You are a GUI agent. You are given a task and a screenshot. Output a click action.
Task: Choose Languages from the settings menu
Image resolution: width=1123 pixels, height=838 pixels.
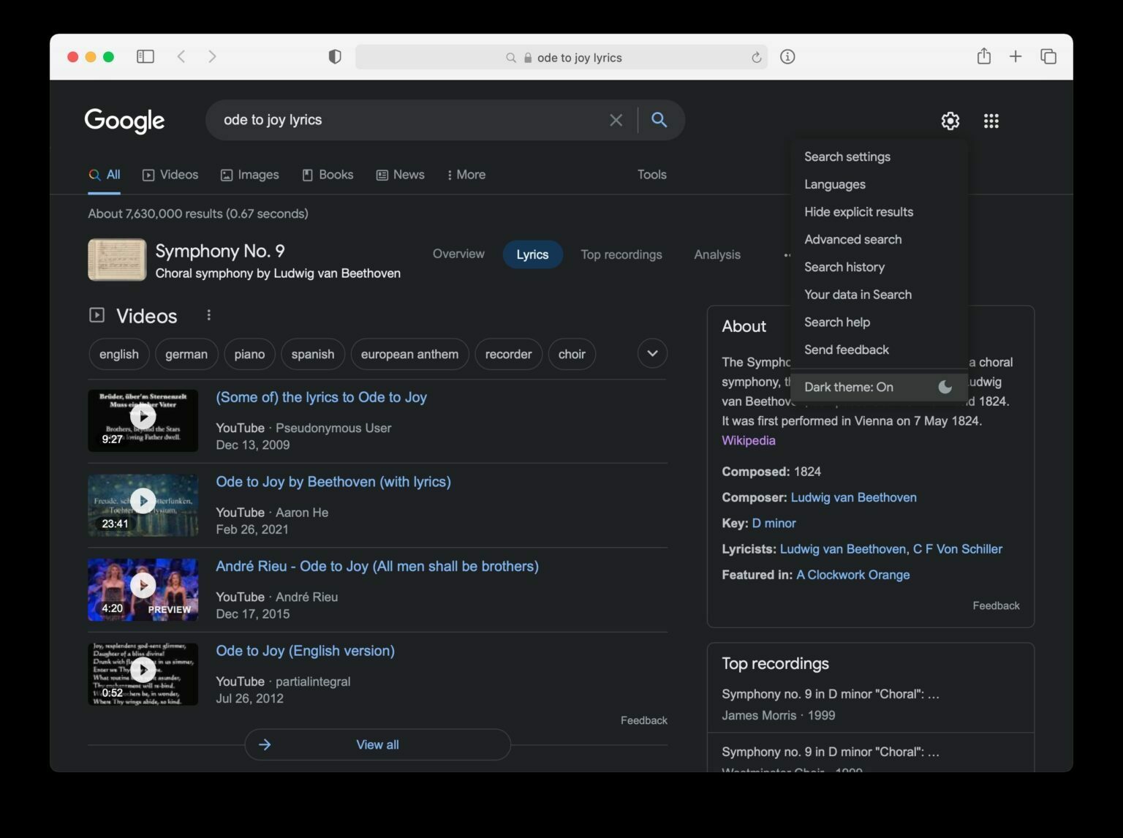point(879,184)
